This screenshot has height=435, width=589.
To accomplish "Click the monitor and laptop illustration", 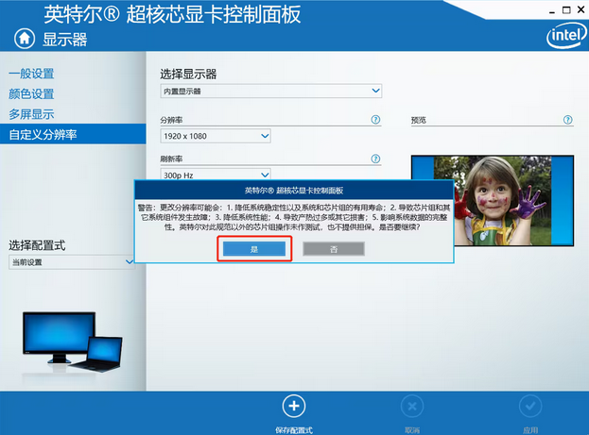I will (x=72, y=342).
